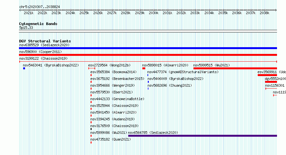This screenshot has height=155, width=286.
Task: Open esv3569911 variant label
Action: coord(272,72)
